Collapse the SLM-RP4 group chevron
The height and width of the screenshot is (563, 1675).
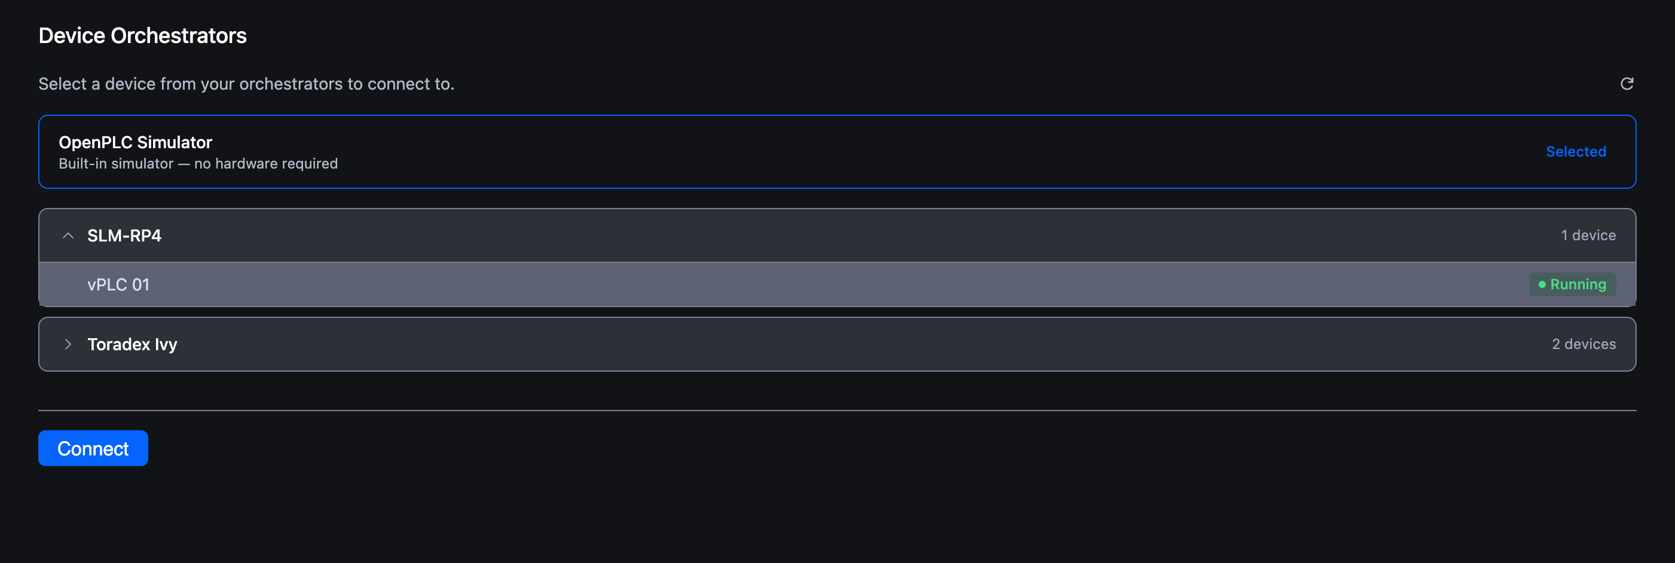pyautogui.click(x=68, y=236)
